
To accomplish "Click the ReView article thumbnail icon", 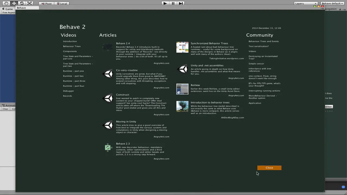I will pyautogui.click(x=182, y=89).
